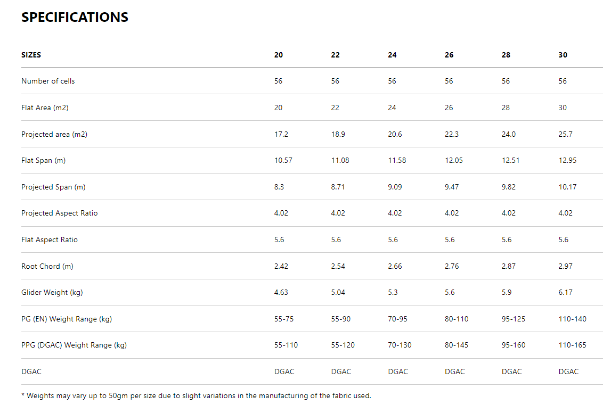Select size 24 column header
The width and height of the screenshot is (603, 413).
click(x=392, y=55)
